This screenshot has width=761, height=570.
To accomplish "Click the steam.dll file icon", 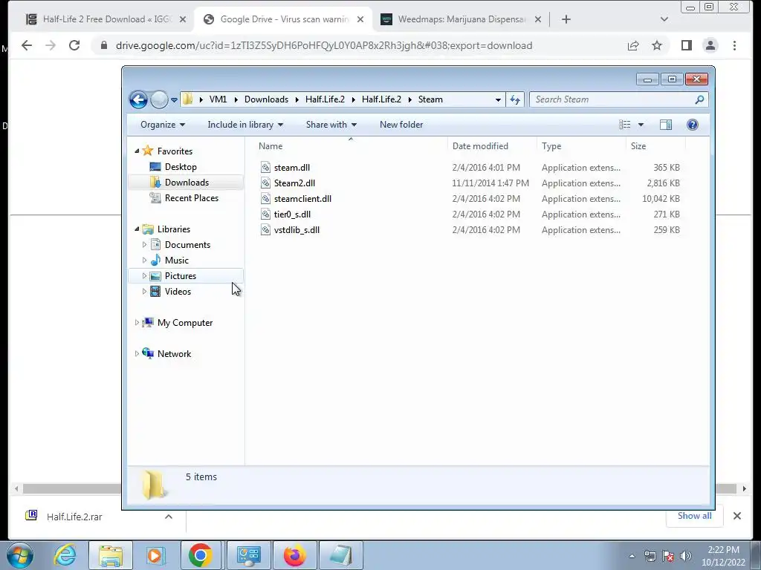I will [265, 168].
